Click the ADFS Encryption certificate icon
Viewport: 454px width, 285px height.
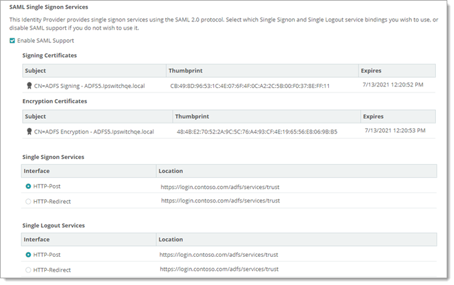pyautogui.click(x=29, y=131)
